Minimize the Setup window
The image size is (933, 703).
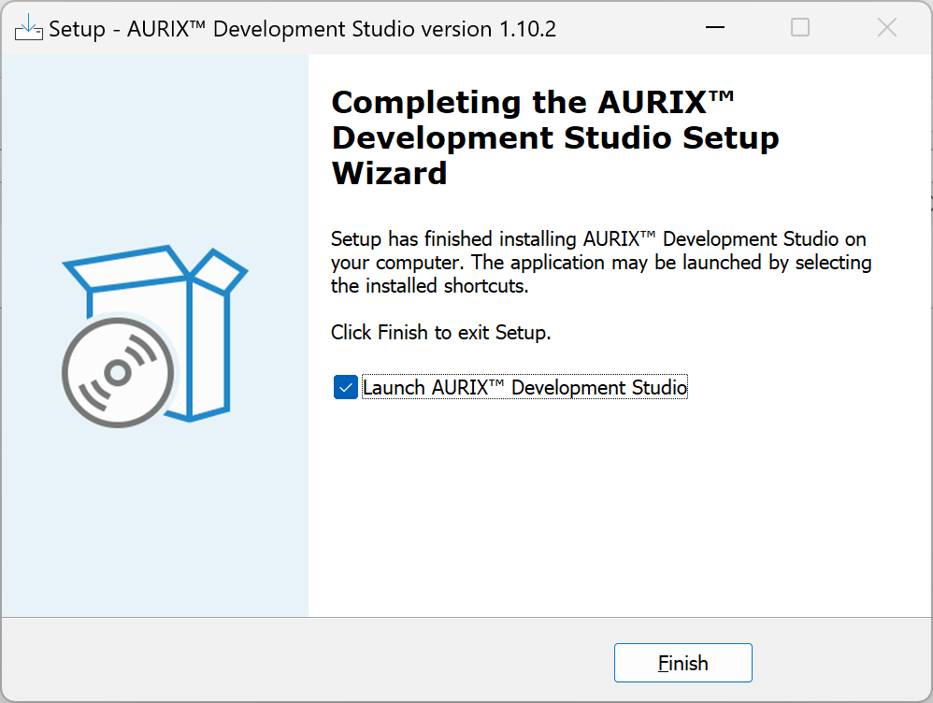[x=714, y=27]
